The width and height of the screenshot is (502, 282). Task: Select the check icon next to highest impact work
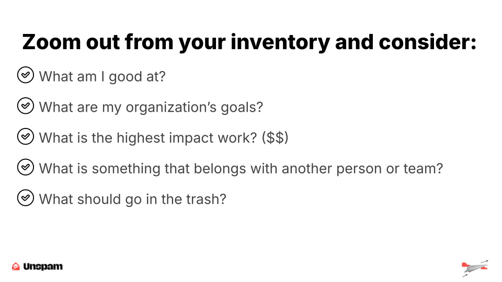click(25, 136)
